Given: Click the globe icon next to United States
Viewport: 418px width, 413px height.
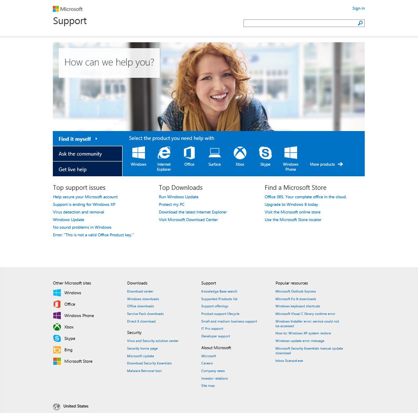Looking at the screenshot, I should point(57,406).
